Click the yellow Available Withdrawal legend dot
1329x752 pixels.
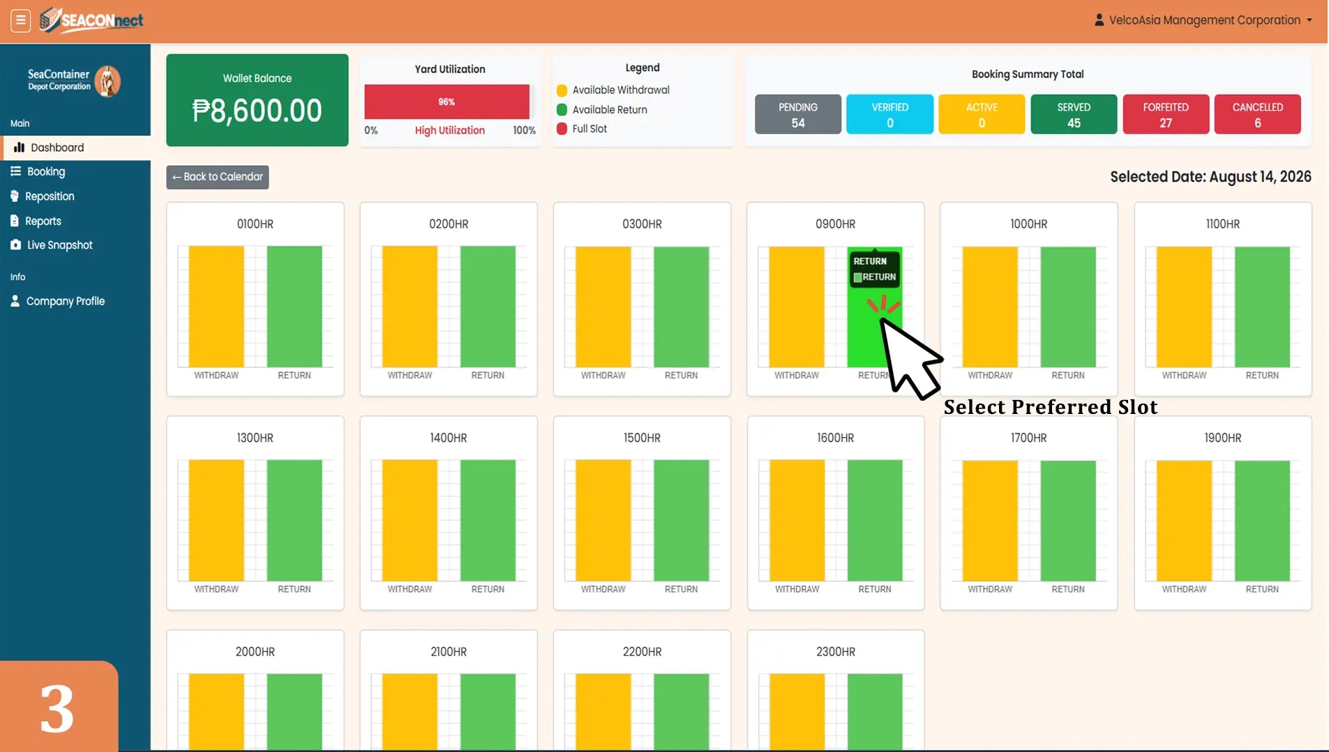(x=562, y=91)
